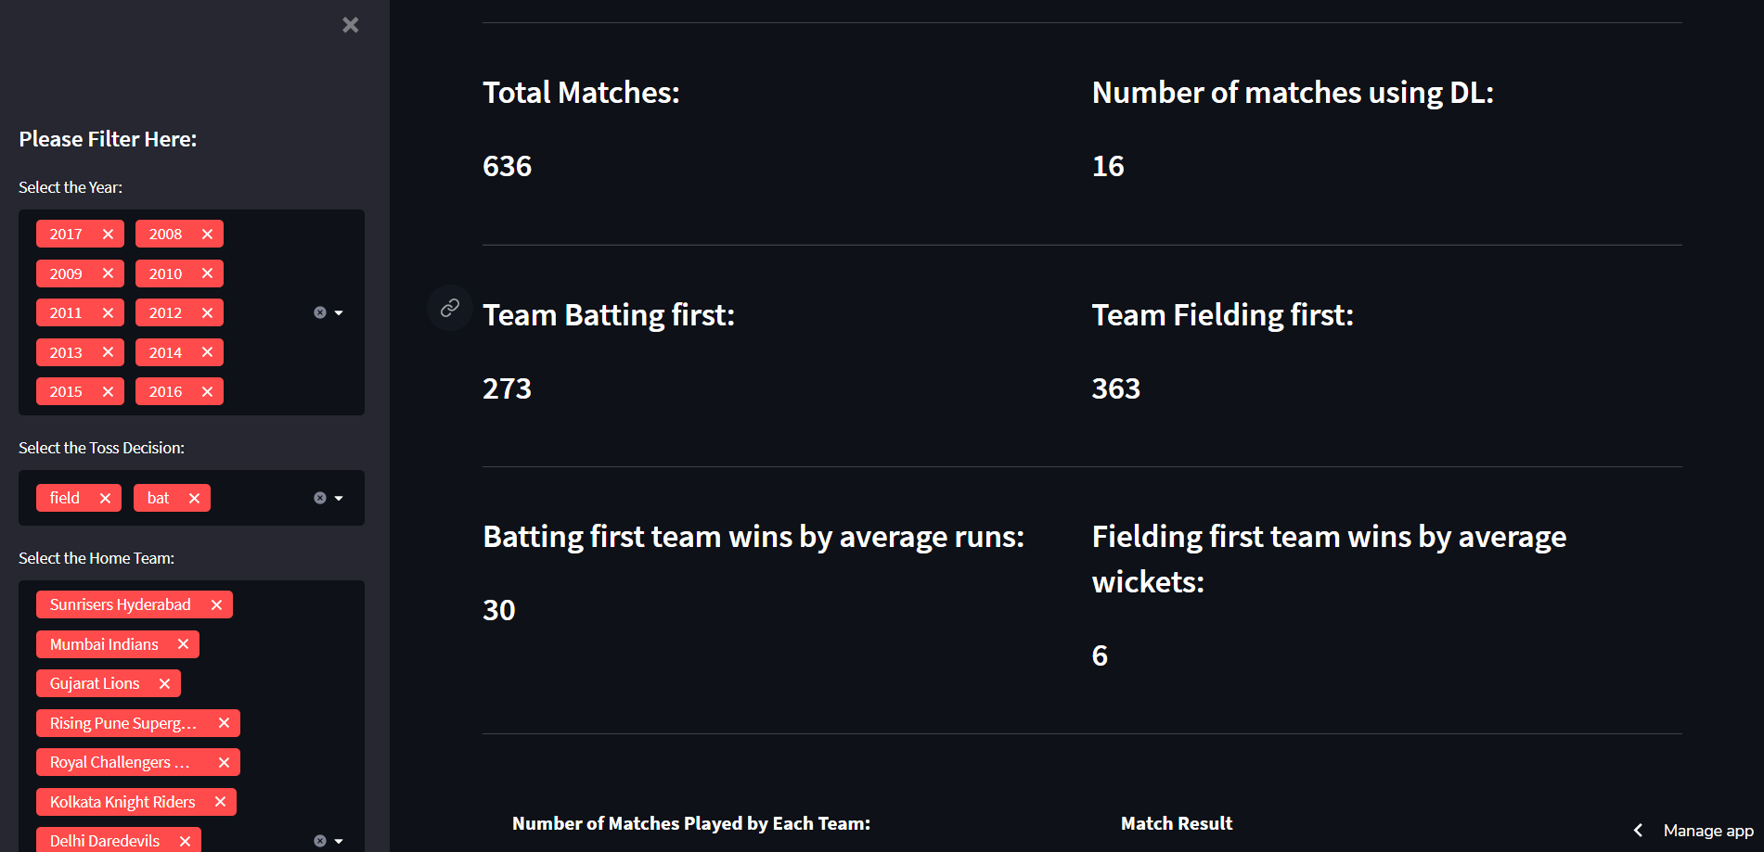The image size is (1764, 852).
Task: Remove the field toss decision chip
Action: tap(107, 498)
